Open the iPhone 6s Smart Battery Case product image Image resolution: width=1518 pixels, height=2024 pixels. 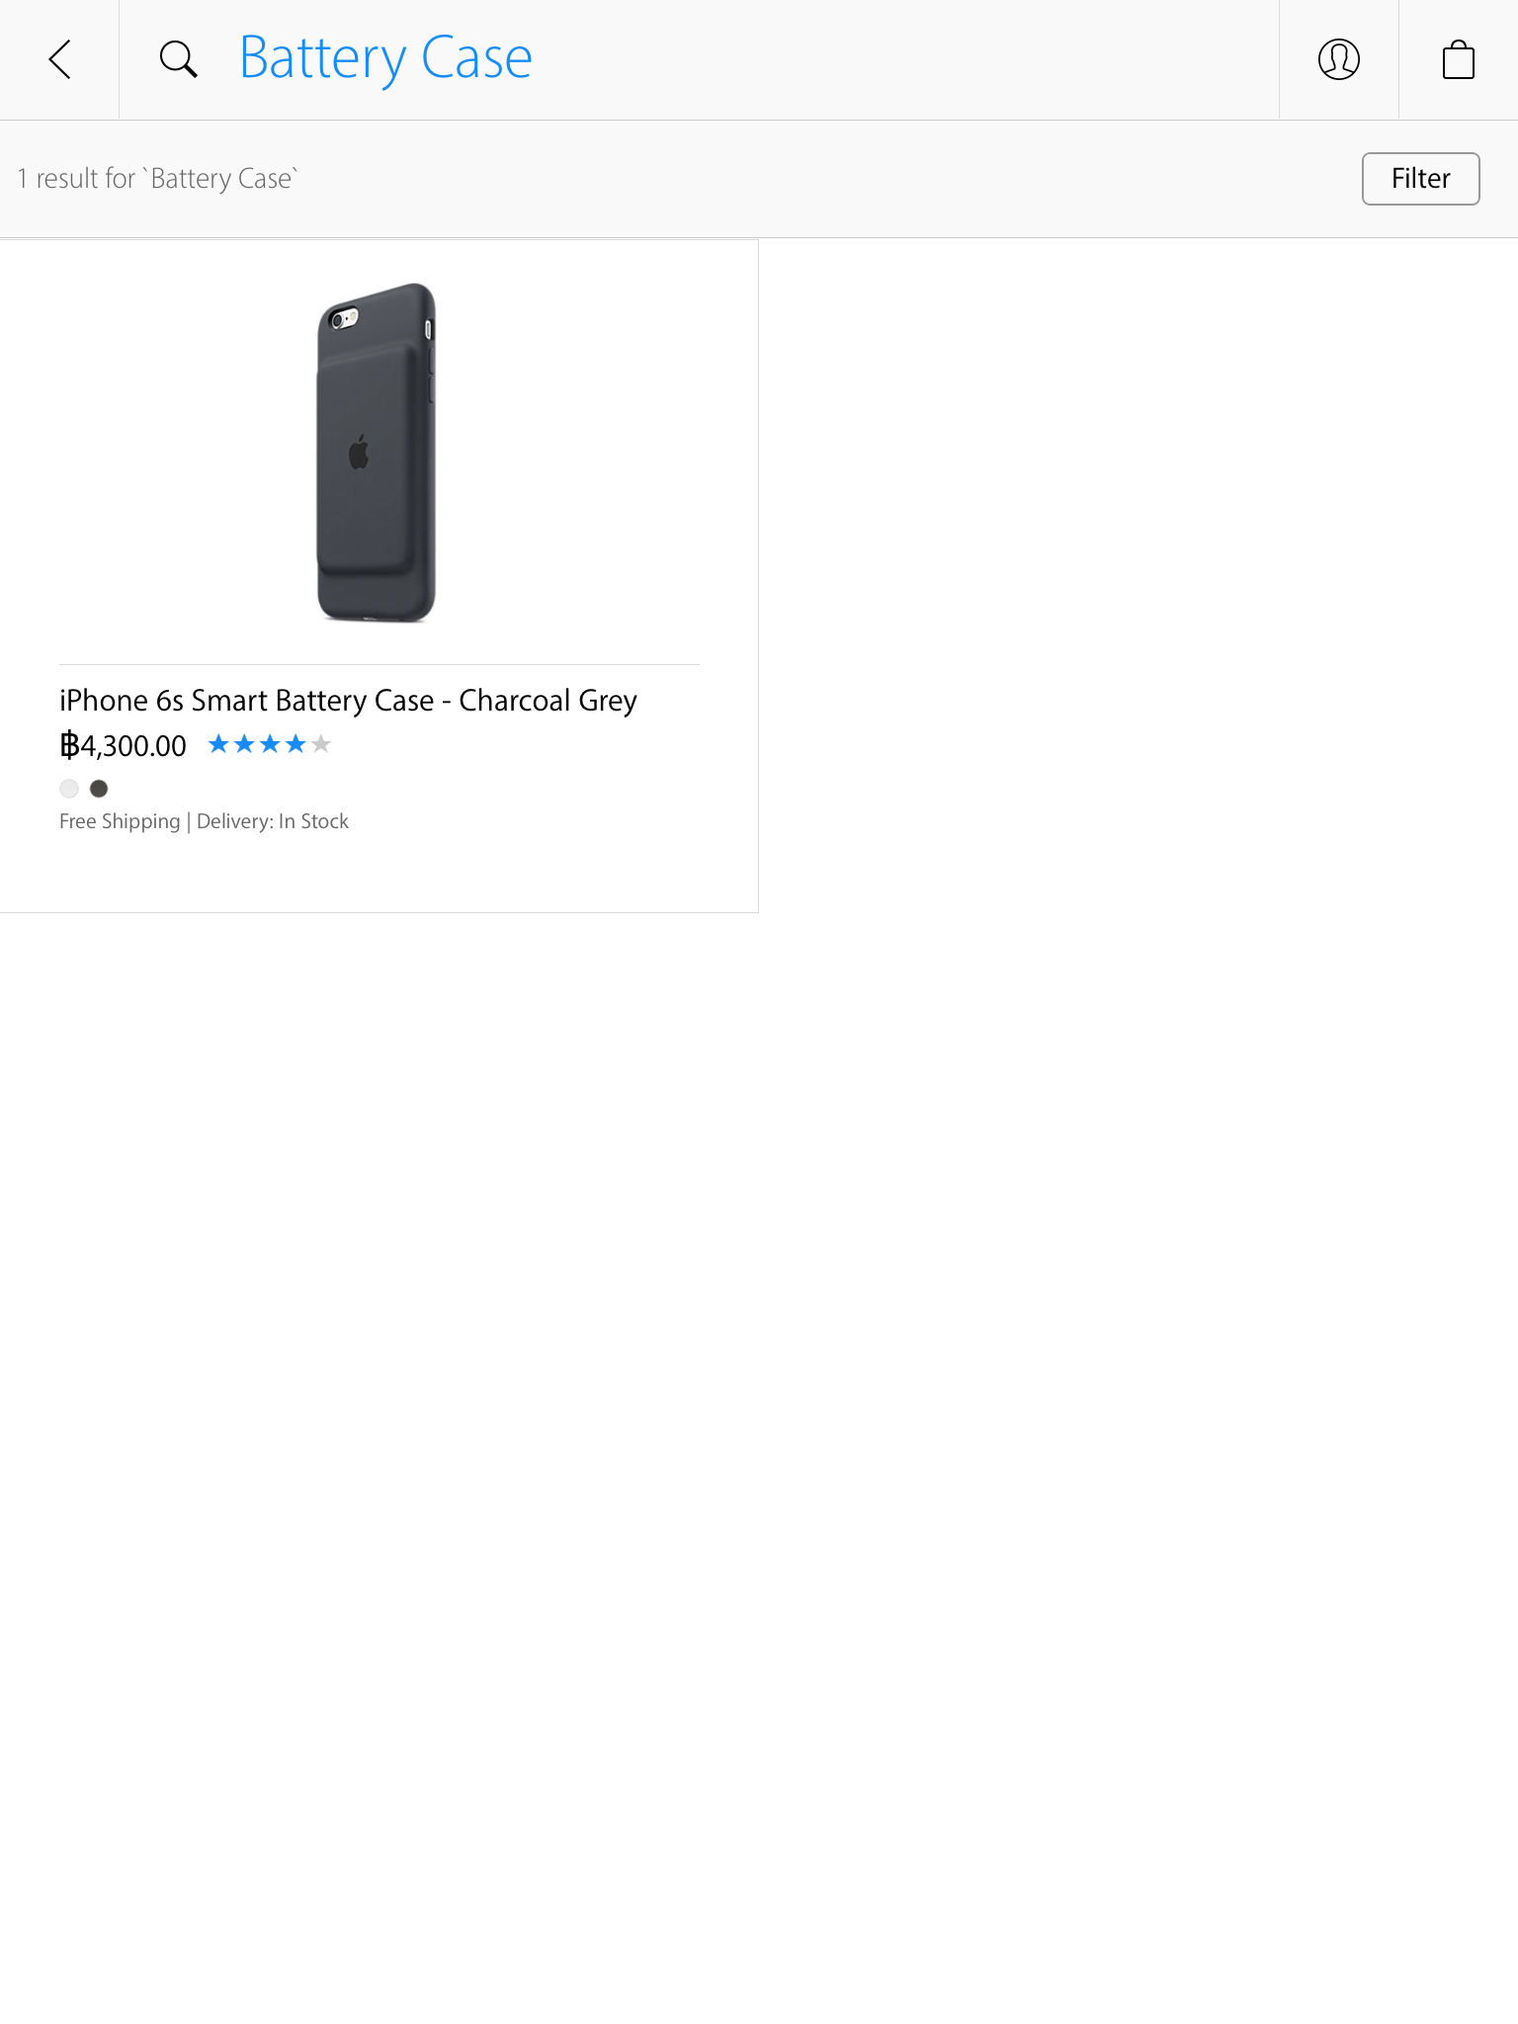pos(377,453)
